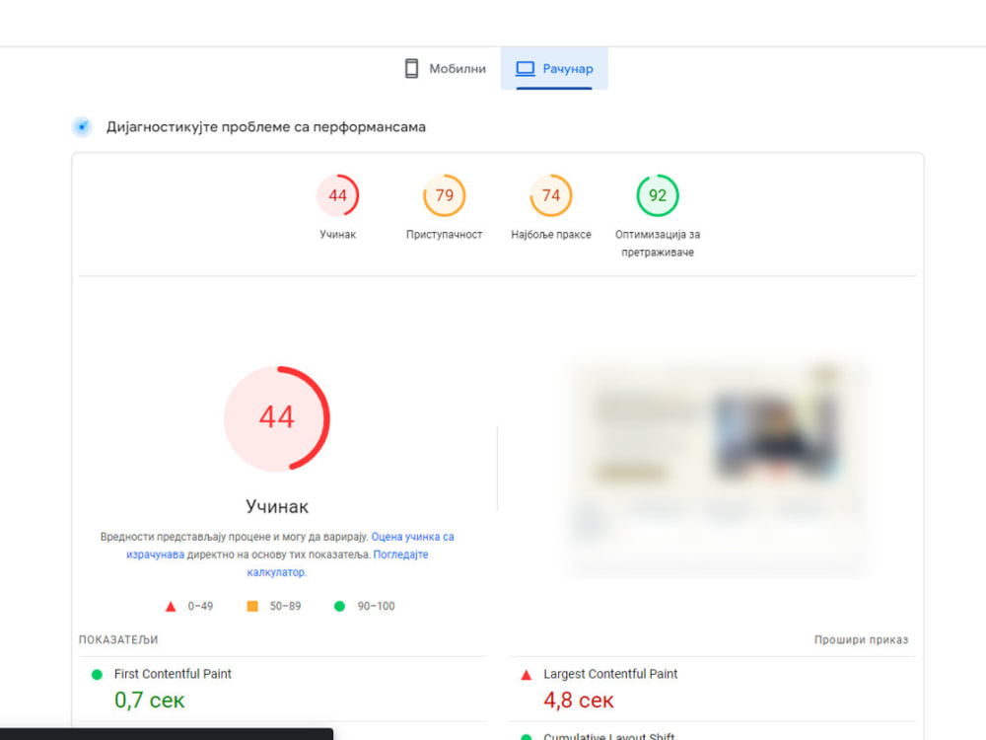Open the Најбоље праксе score gauge 74
This screenshot has width=986, height=740.
point(551,195)
